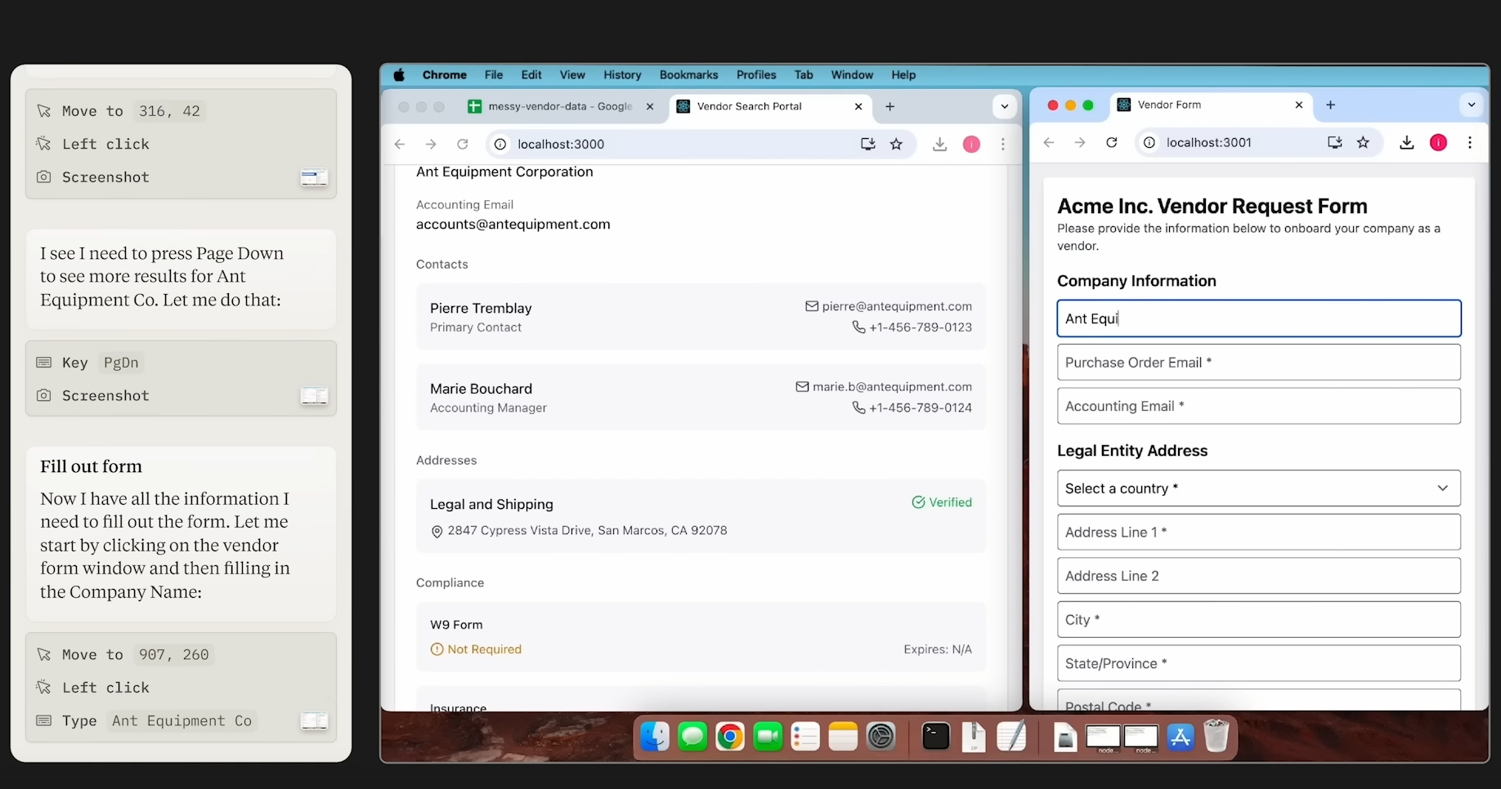The image size is (1501, 789).
Task: Click the City field
Action: (x=1258, y=620)
